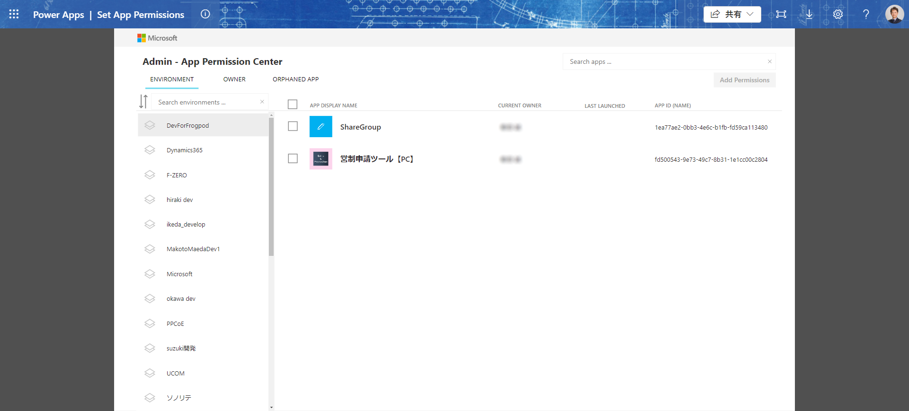The height and width of the screenshot is (411, 909).
Task: Select the ikeda_develop environment
Action: point(204,224)
